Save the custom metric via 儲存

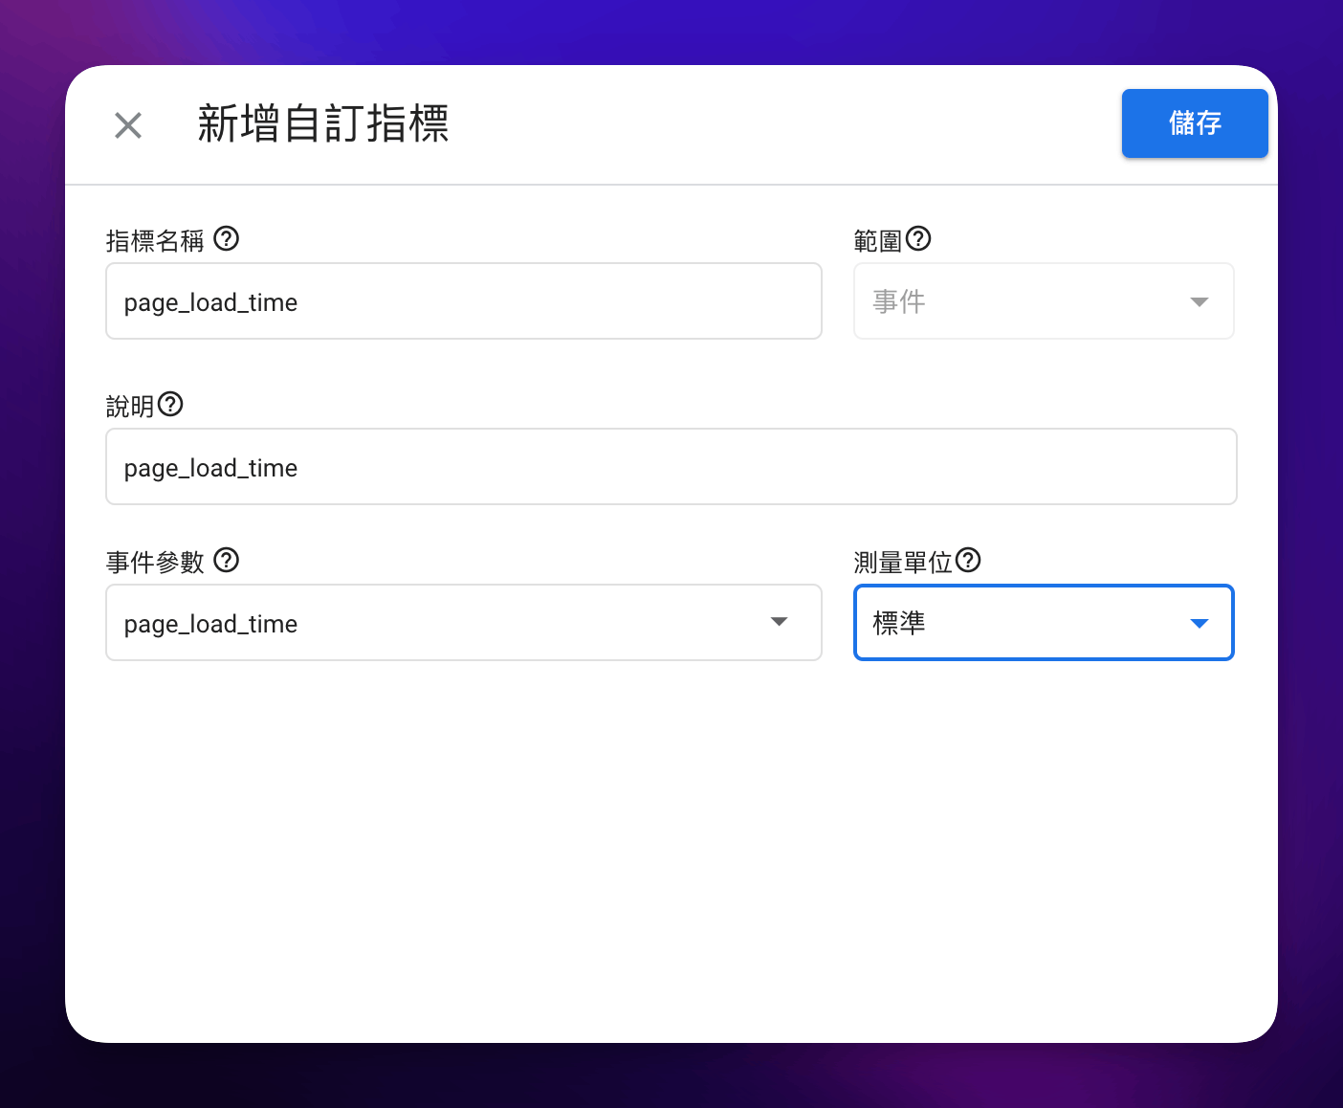[x=1194, y=123]
